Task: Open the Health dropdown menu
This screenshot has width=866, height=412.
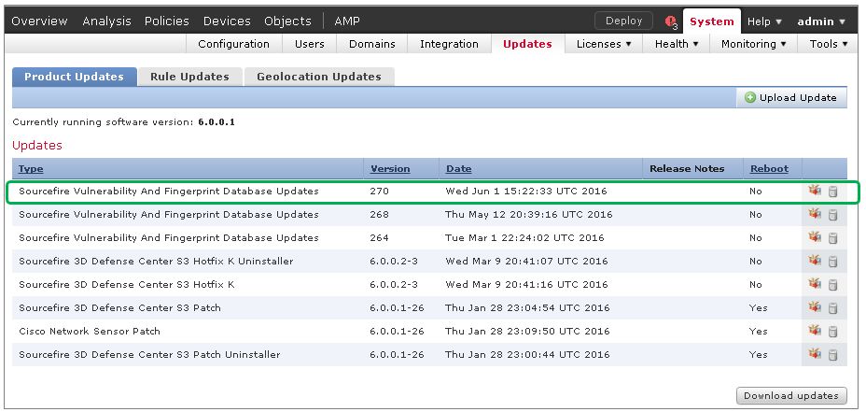Action: click(x=676, y=44)
